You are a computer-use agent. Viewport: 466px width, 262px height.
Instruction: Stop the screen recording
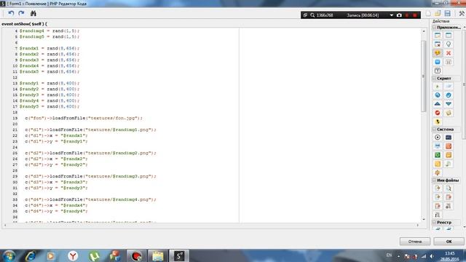click(x=415, y=15)
